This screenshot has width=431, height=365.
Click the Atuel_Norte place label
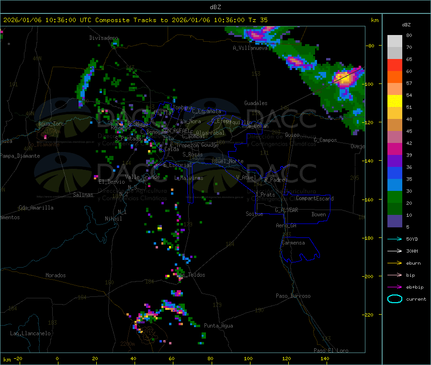pos(227,161)
